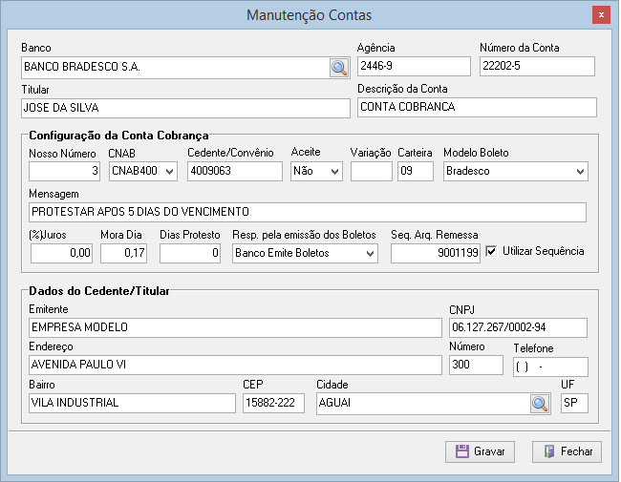The height and width of the screenshot is (482, 621).
Task: Click the Fechar button
Action: [x=567, y=451]
